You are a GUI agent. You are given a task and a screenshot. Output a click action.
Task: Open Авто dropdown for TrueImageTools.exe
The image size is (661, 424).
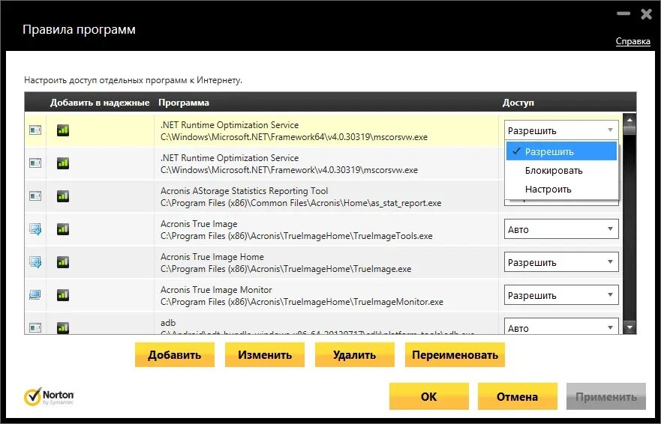pos(561,229)
